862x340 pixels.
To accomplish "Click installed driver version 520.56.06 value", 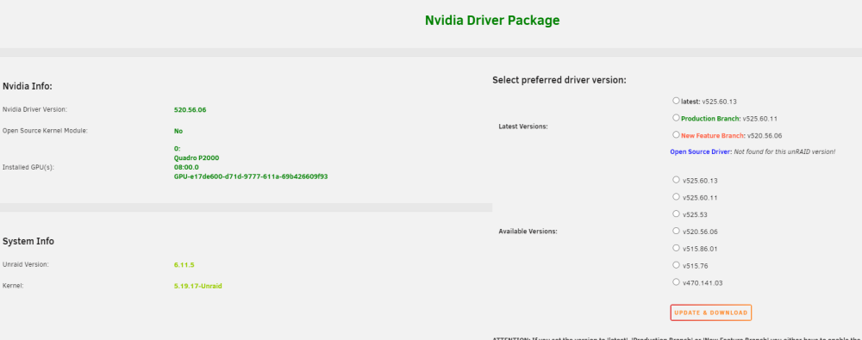I will (191, 110).
